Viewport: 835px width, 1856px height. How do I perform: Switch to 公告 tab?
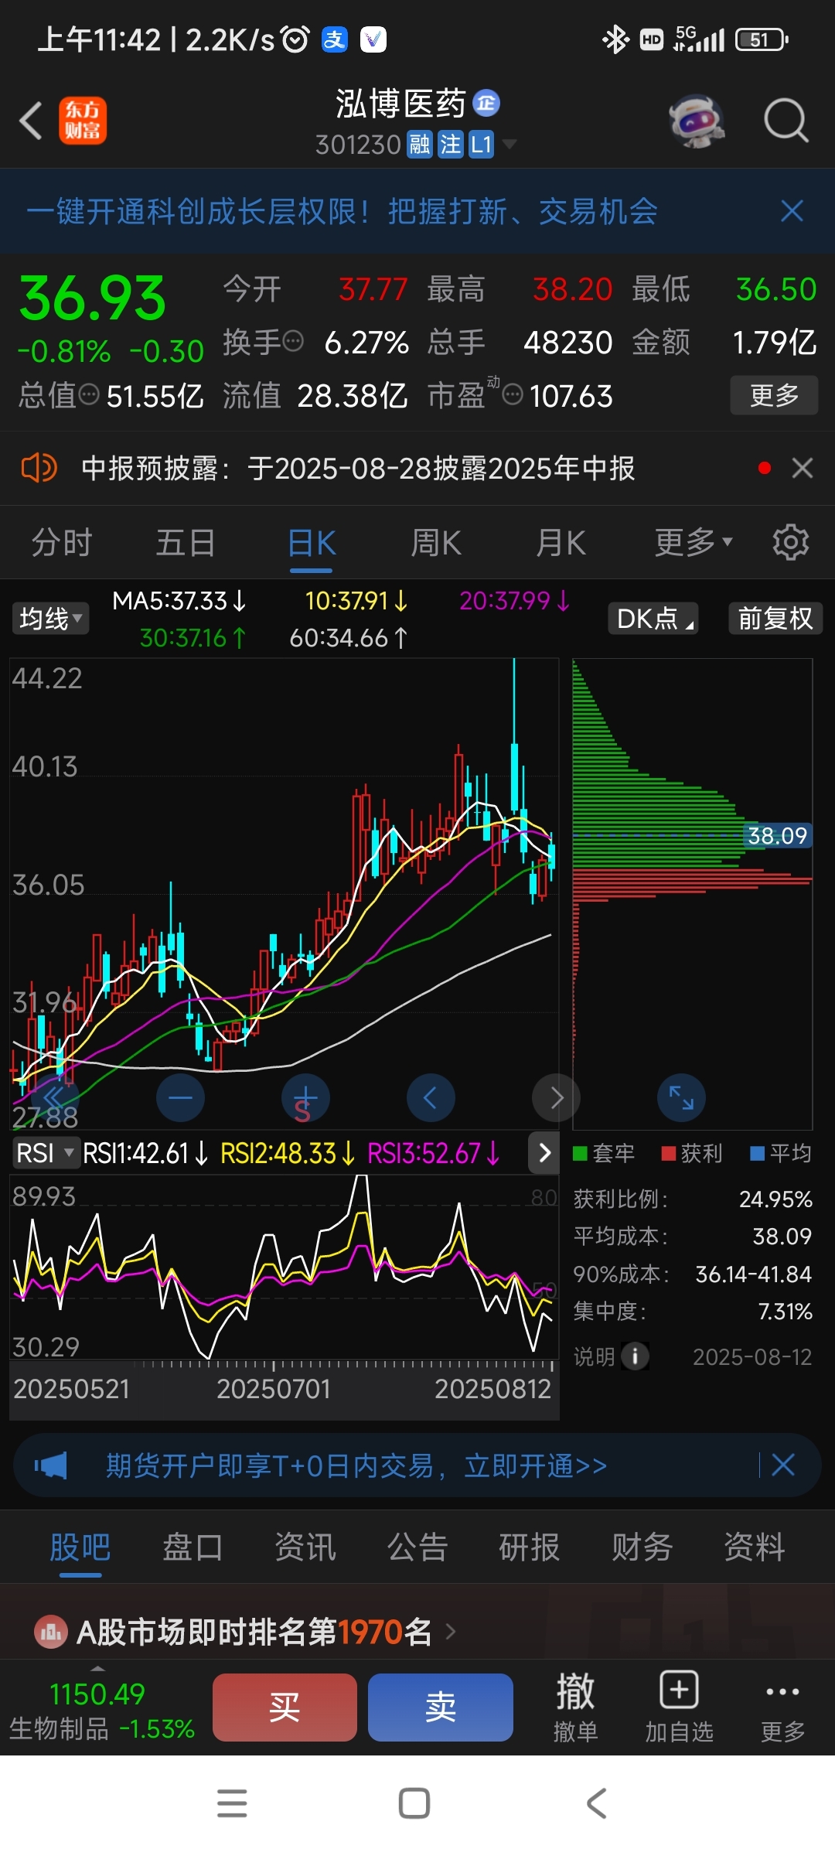(417, 1547)
